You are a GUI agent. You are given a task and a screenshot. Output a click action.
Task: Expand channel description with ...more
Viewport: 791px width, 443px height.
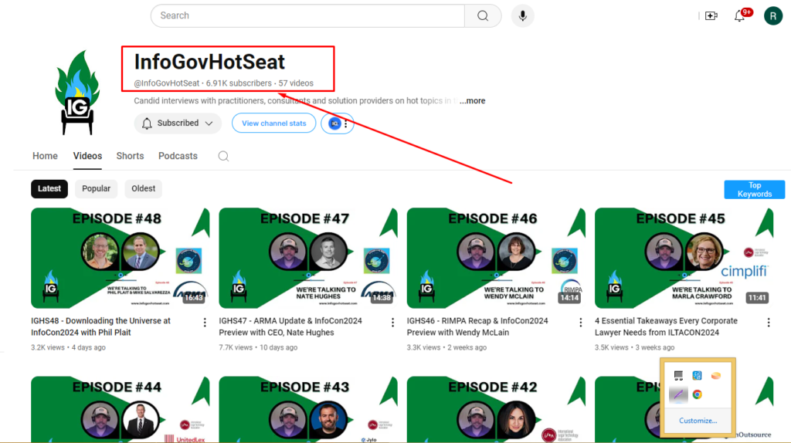pos(472,101)
